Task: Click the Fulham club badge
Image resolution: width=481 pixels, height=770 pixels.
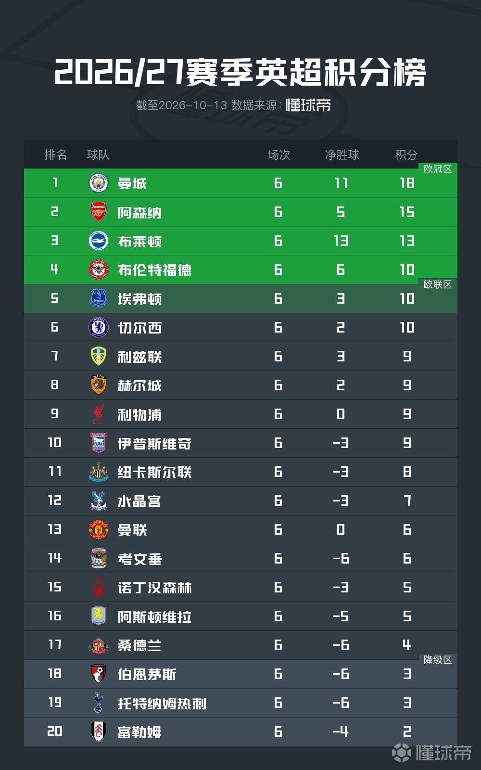Action: pos(99,732)
